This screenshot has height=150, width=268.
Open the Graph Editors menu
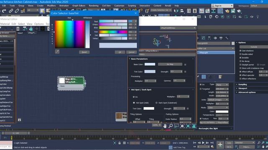click(x=79, y=5)
